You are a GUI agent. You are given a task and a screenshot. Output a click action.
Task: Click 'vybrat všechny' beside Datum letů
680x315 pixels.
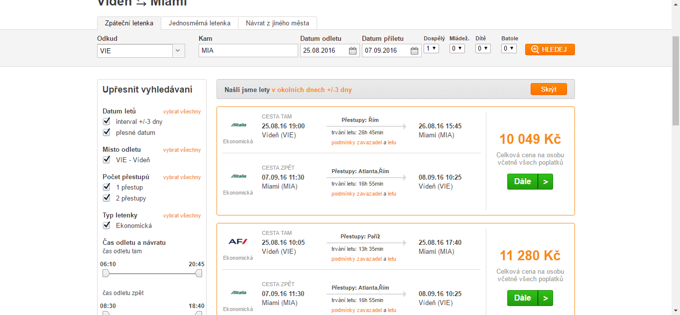tap(182, 111)
